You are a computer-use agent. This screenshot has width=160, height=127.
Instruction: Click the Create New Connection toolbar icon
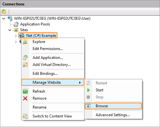(x=4, y=11)
